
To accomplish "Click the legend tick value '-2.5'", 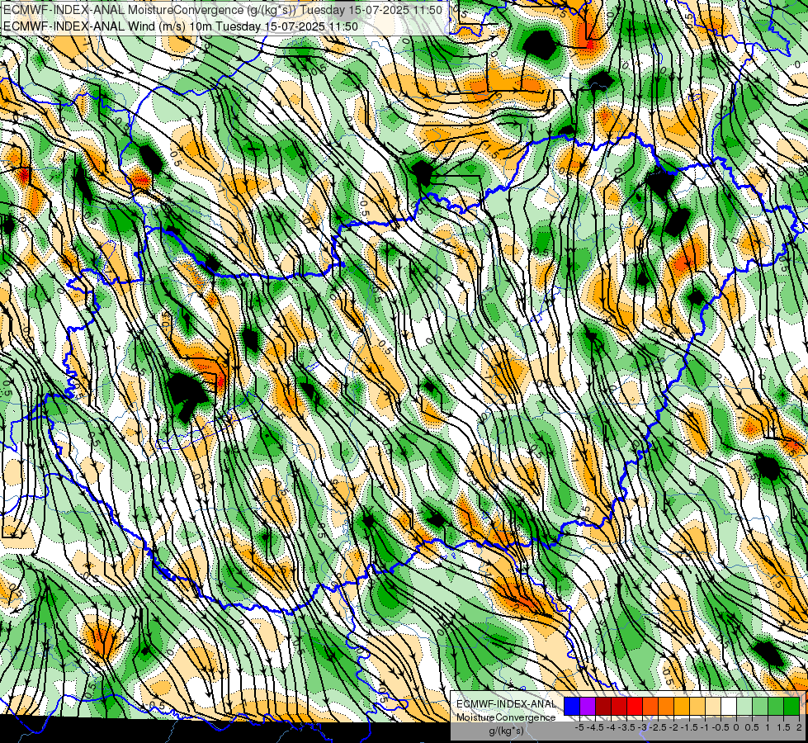I will [x=658, y=727].
